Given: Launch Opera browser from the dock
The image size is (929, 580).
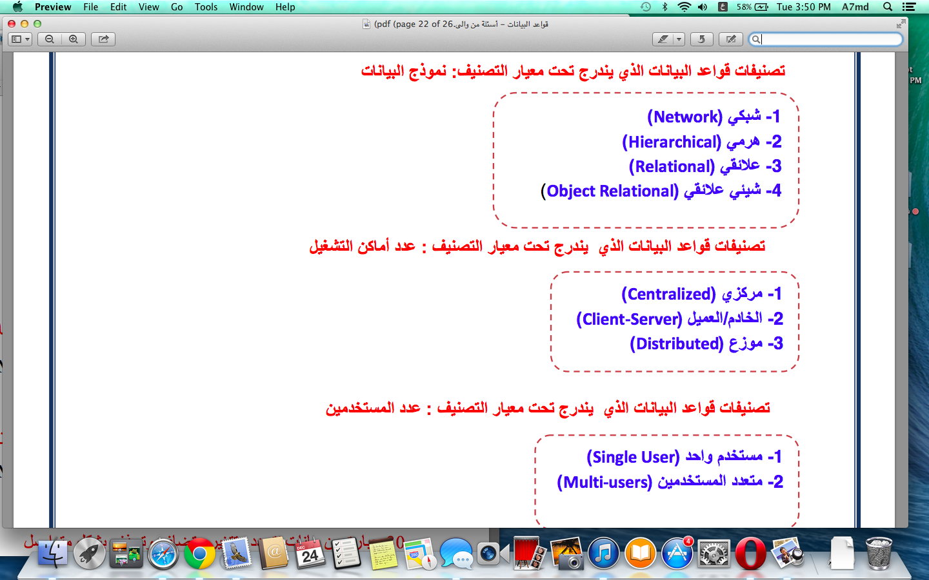Looking at the screenshot, I should [x=750, y=554].
